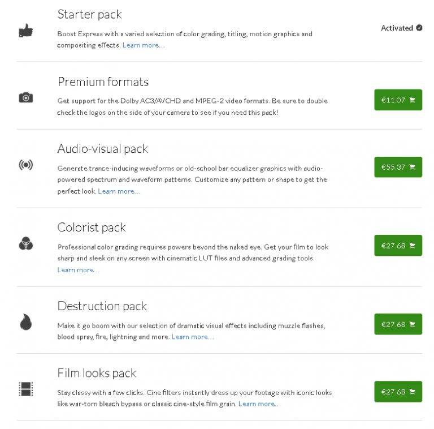The height and width of the screenshot is (429, 434).
Task: Purchase the Destruction pack for €27.68
Action: pos(398,324)
